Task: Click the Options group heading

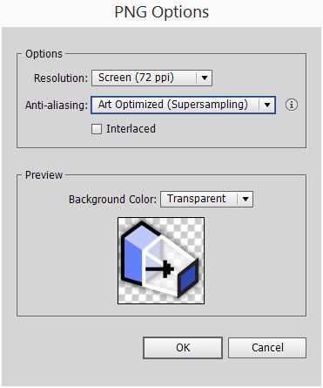Action: 44,54
